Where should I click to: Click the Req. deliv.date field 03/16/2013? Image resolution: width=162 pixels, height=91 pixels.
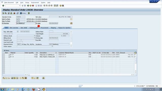25,32
